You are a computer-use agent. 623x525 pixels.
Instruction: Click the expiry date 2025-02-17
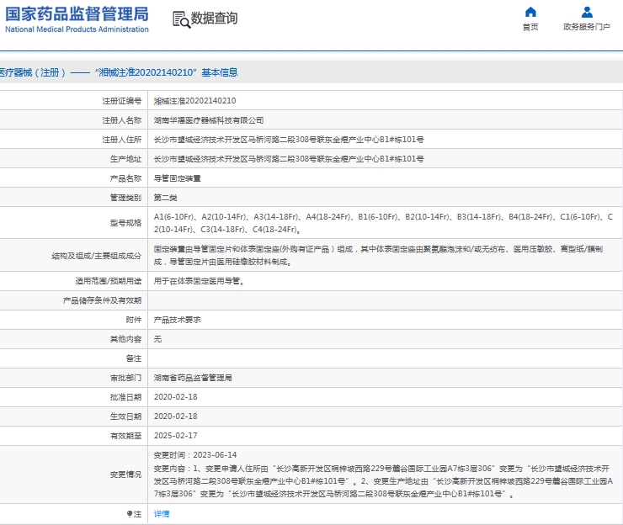[176, 436]
